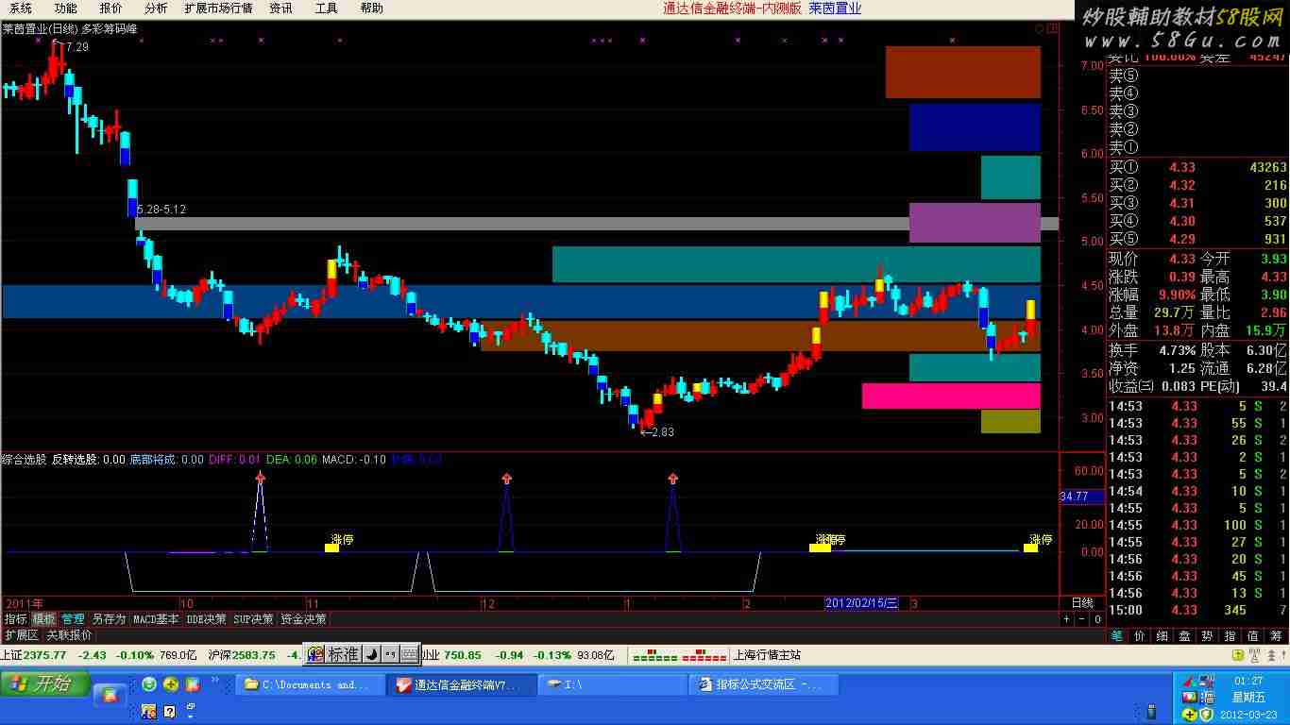Open the 系统 menu
Image resolution: width=1290 pixels, height=725 pixels.
pos(21,8)
